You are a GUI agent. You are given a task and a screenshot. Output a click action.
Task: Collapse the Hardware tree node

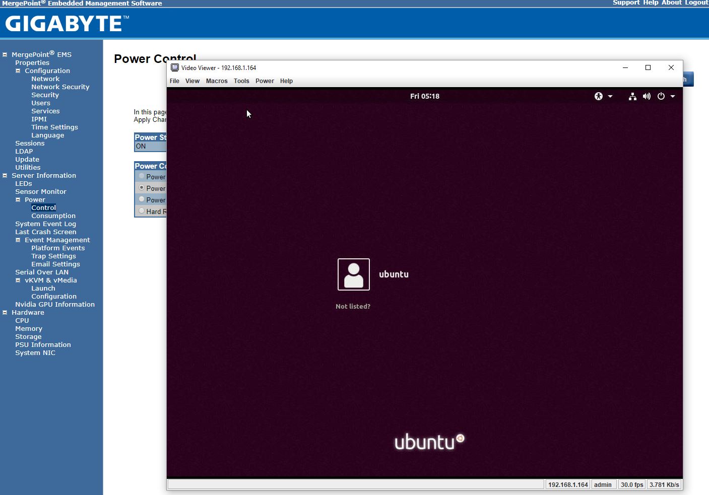[5, 313]
